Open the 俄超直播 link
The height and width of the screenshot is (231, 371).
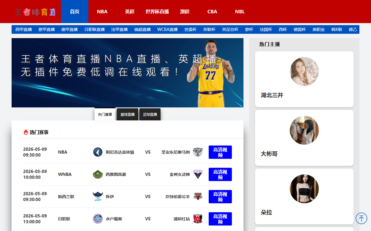pos(143,29)
